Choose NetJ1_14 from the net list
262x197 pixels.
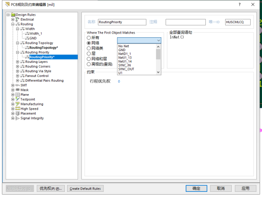coord(125,61)
